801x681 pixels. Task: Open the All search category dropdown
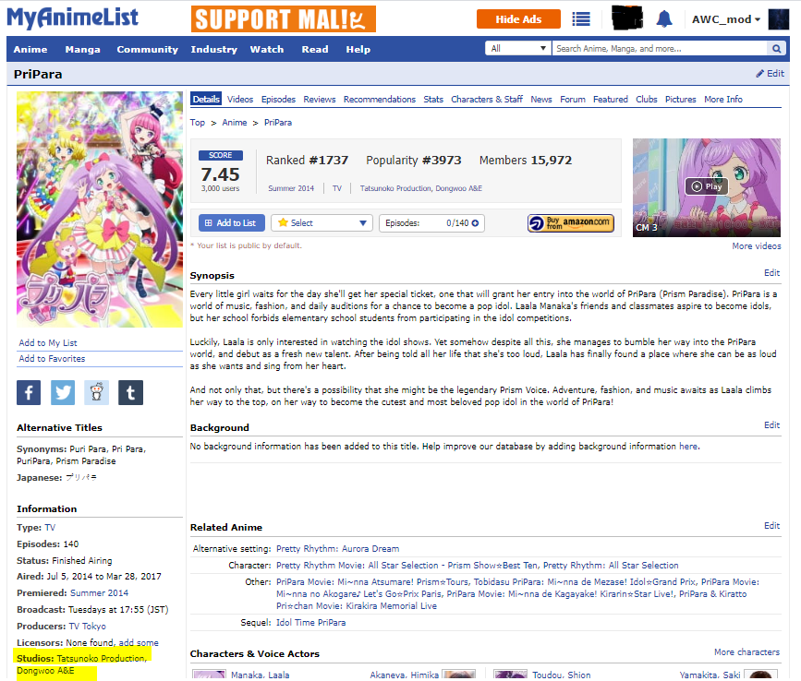pos(518,49)
